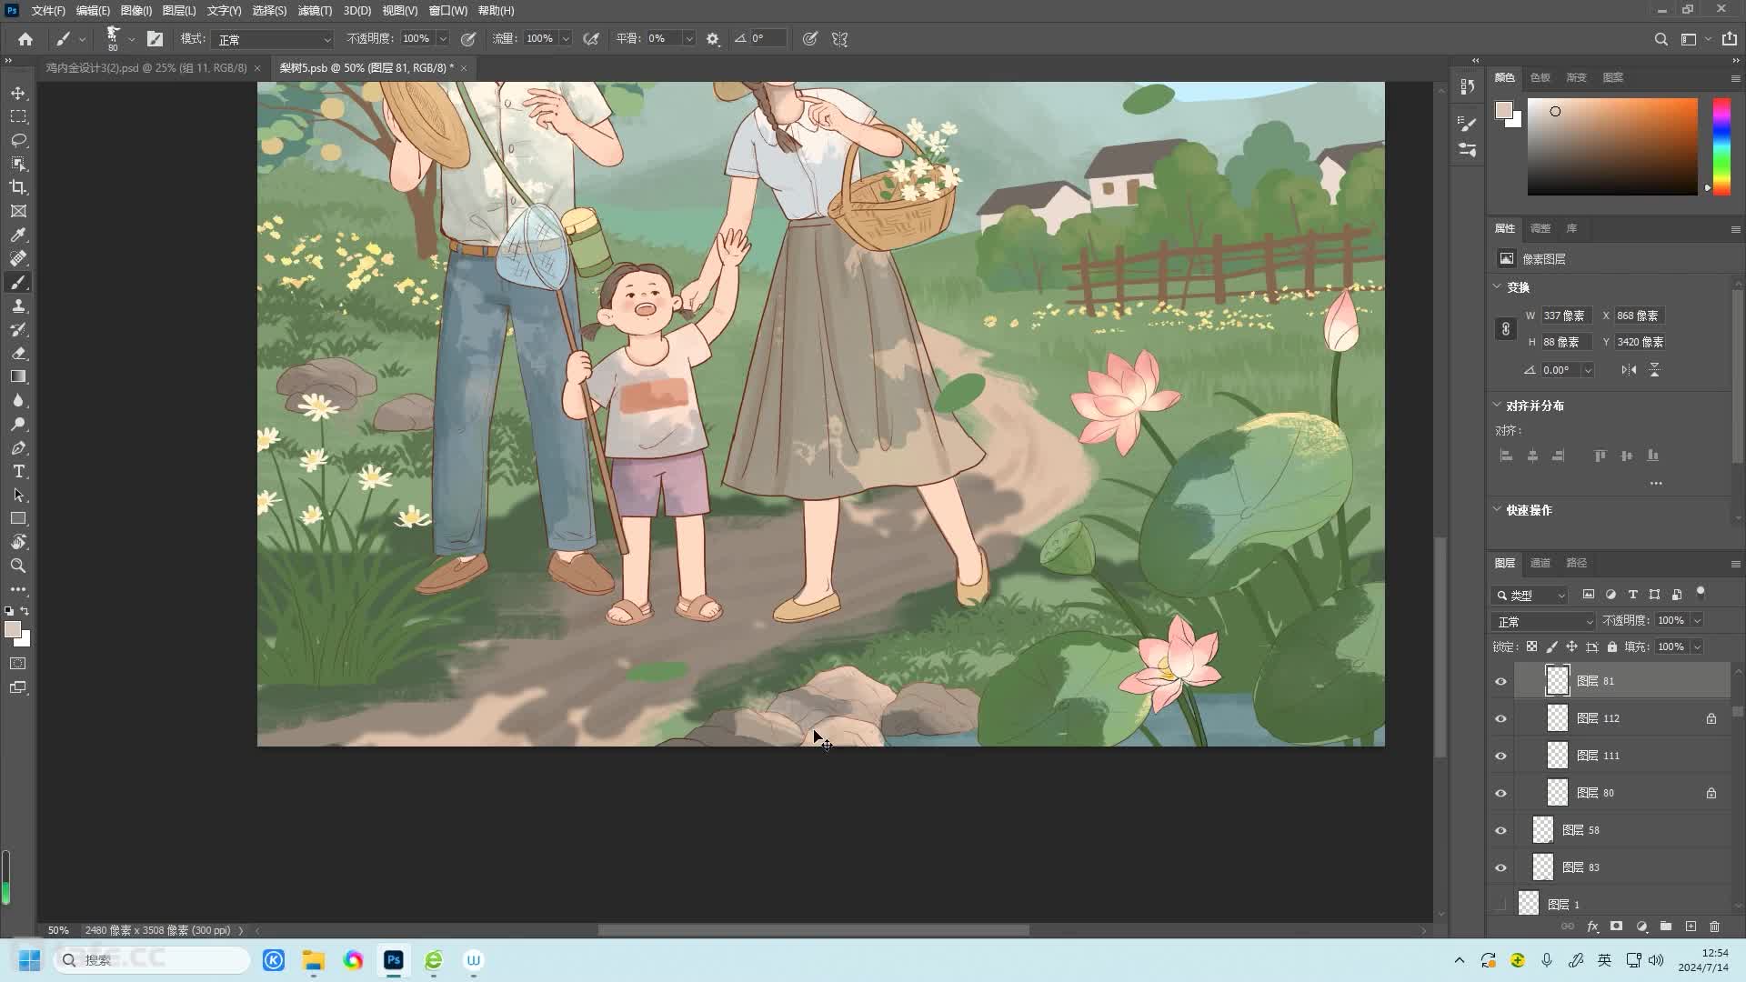Add layer style fx icon
The width and height of the screenshot is (1746, 982).
(1592, 927)
